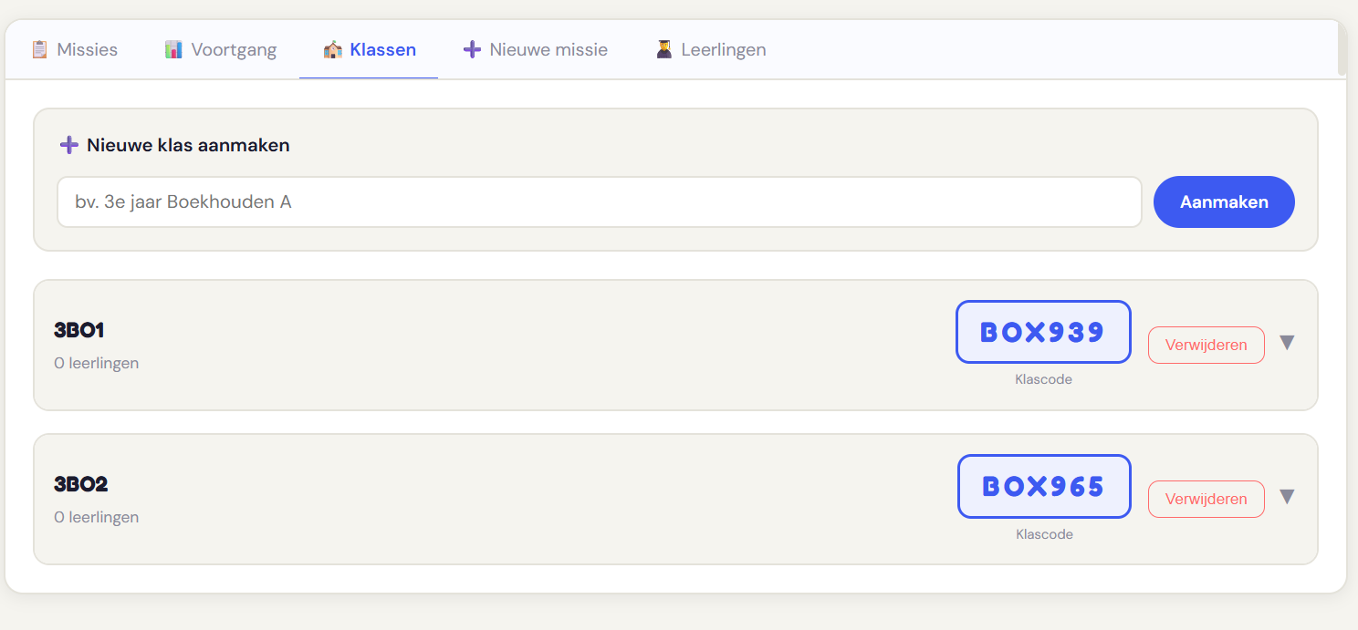Expand the 3BO1 class details
The height and width of the screenshot is (630, 1358).
pos(1288,343)
